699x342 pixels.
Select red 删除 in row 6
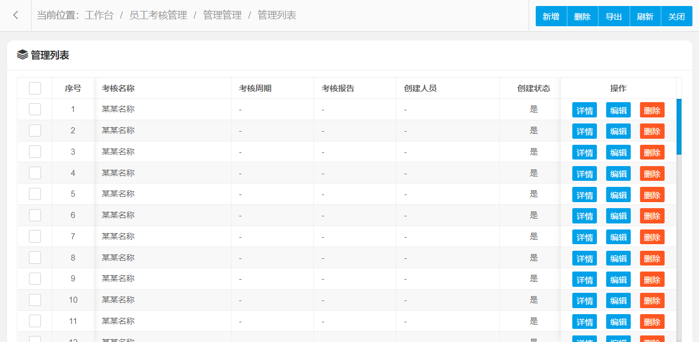(652, 216)
